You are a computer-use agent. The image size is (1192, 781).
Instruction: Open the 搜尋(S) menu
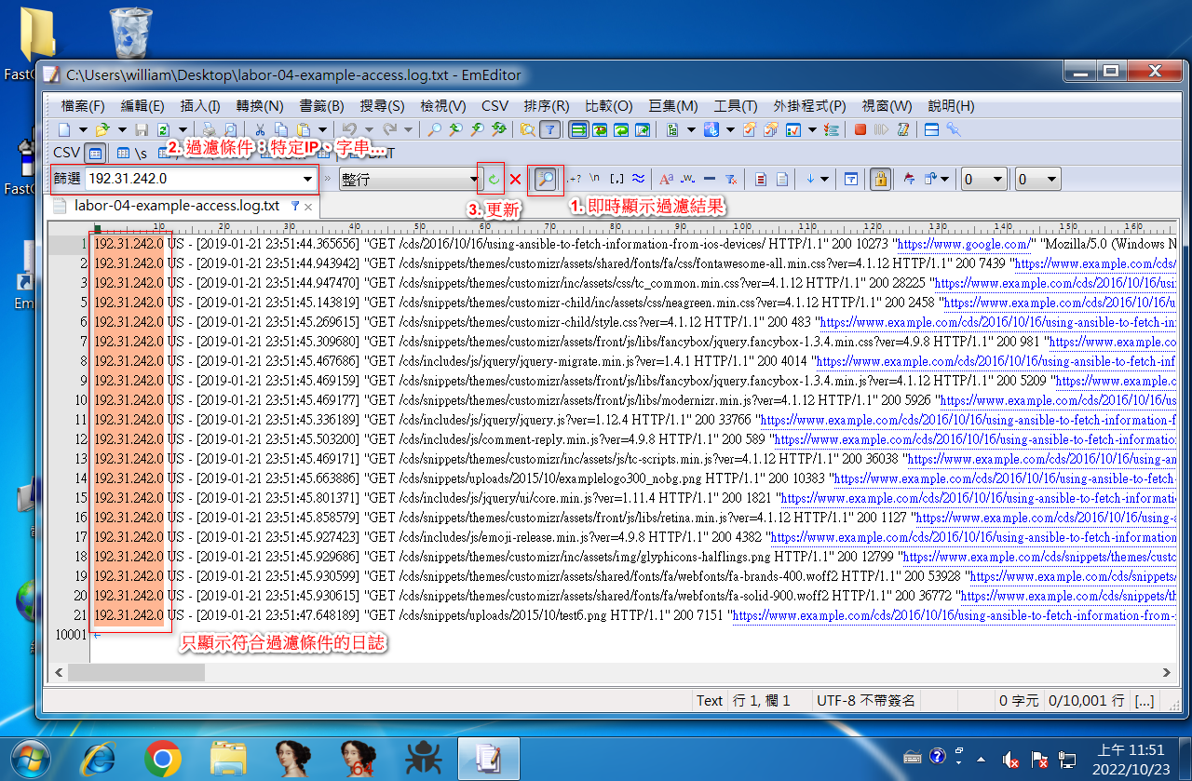point(382,106)
